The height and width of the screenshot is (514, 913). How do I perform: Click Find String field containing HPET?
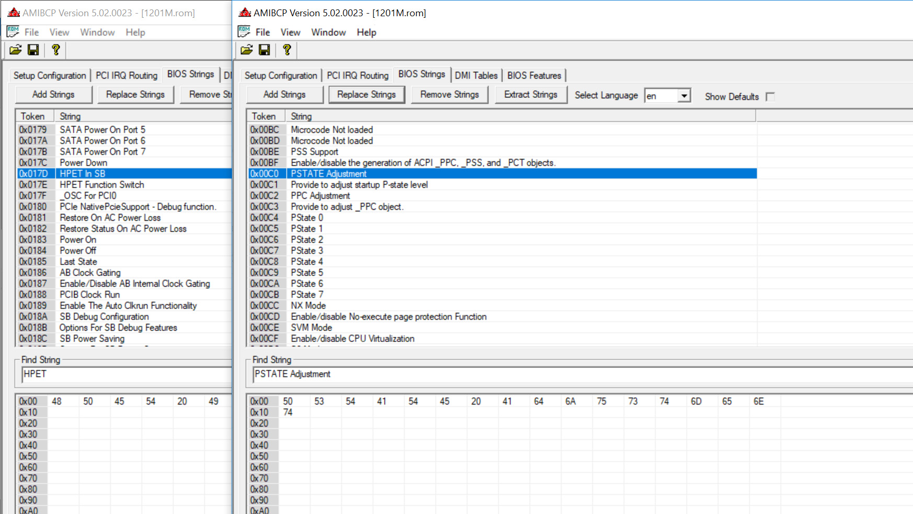point(127,374)
